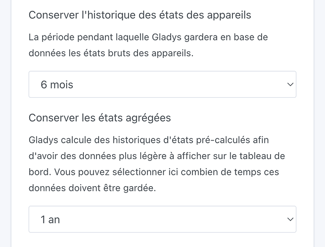This screenshot has width=325, height=247.
Task: Click the chevron on the 6 mois selector
Action: [290, 84]
